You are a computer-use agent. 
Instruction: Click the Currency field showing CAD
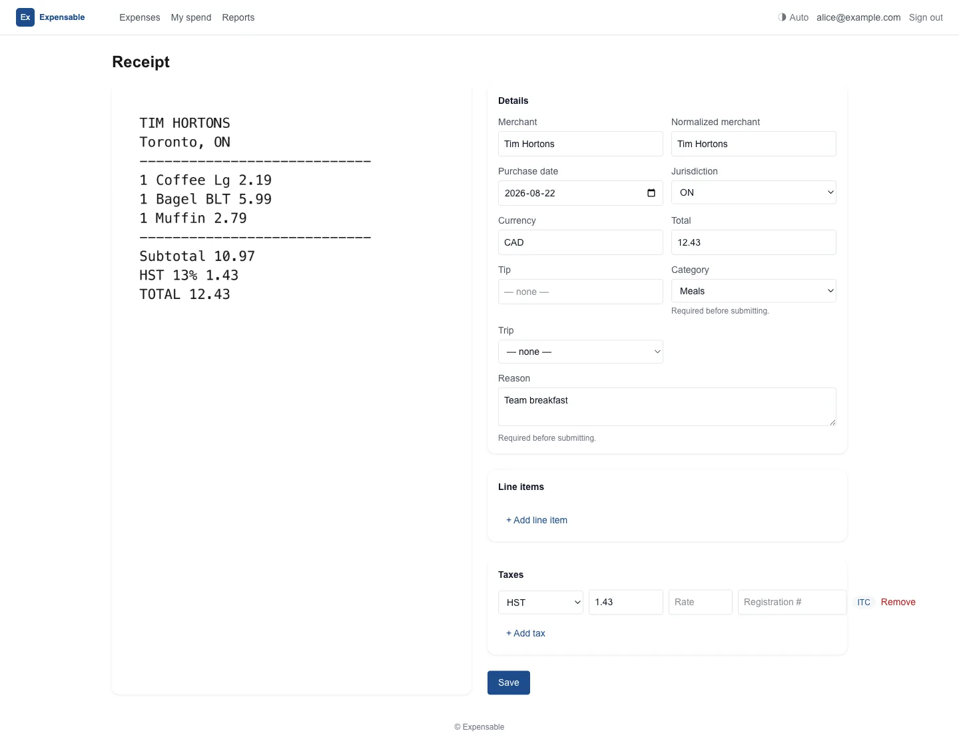click(x=581, y=242)
